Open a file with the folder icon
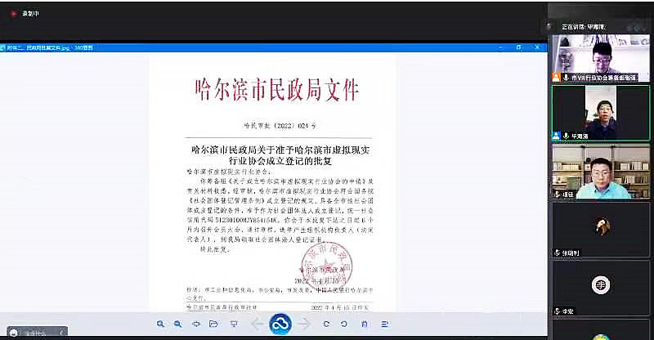Viewport: 654px width, 340px height. pyautogui.click(x=213, y=324)
